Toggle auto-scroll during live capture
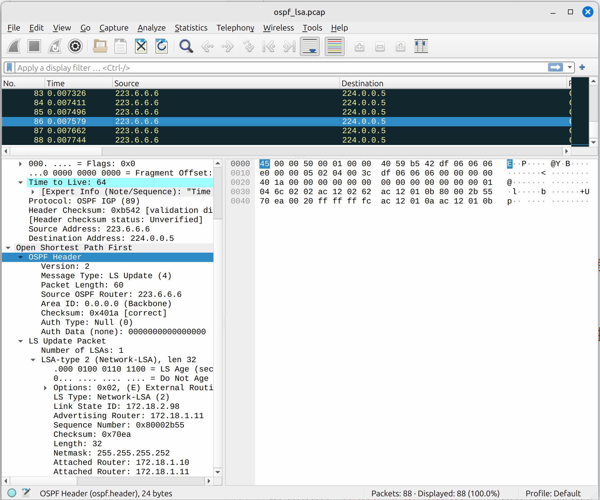 310,47
